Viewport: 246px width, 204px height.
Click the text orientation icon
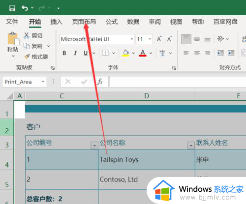[220, 39]
